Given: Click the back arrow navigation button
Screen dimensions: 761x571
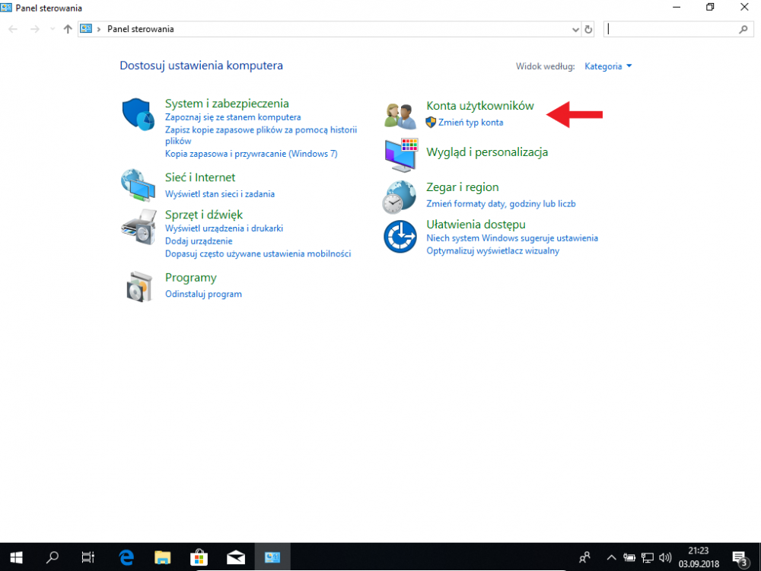Looking at the screenshot, I should (13, 29).
